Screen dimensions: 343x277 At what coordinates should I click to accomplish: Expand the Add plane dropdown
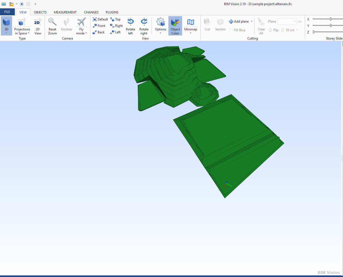pos(251,21)
